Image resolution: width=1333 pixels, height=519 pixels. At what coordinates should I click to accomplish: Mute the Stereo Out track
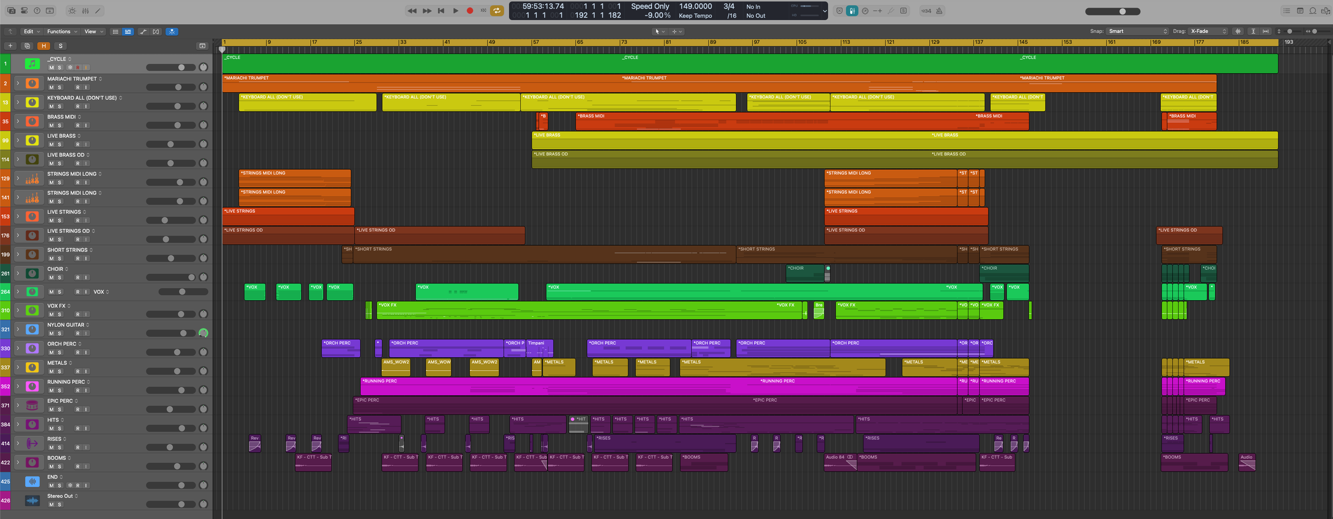[51, 505]
